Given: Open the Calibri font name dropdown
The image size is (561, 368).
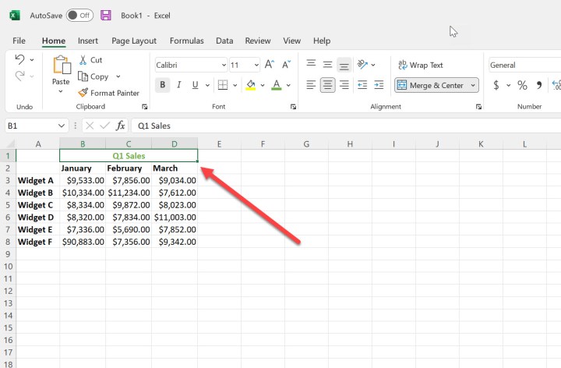Looking at the screenshot, I should [223, 65].
